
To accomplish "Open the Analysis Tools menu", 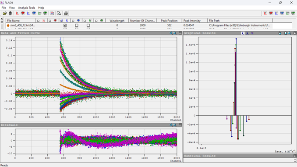I will (27, 7).
